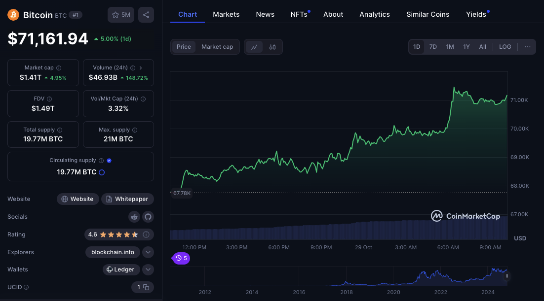View the Similar Coins tab
Screen dimensions: 544x301
pyautogui.click(x=428, y=15)
